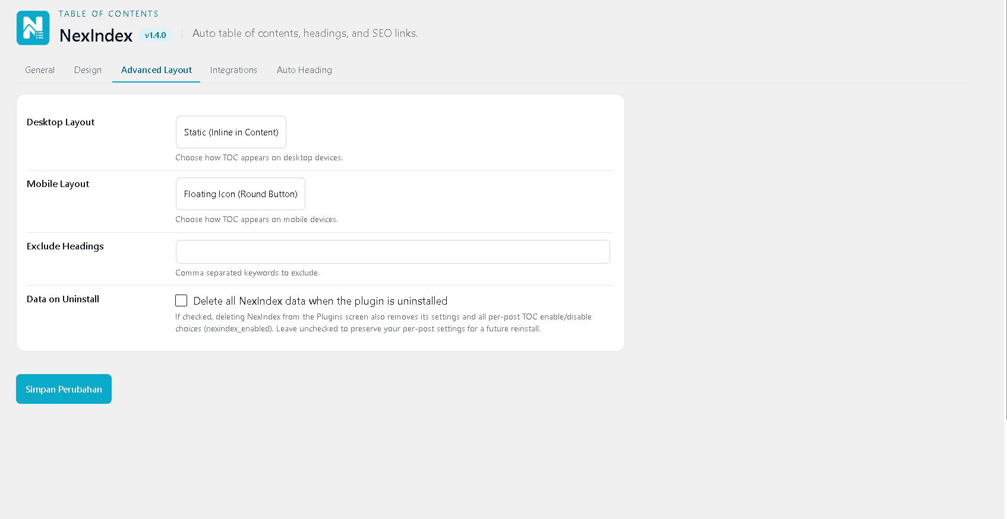Open the Mobile Layout dropdown
This screenshot has height=519, width=1007.
coord(241,194)
